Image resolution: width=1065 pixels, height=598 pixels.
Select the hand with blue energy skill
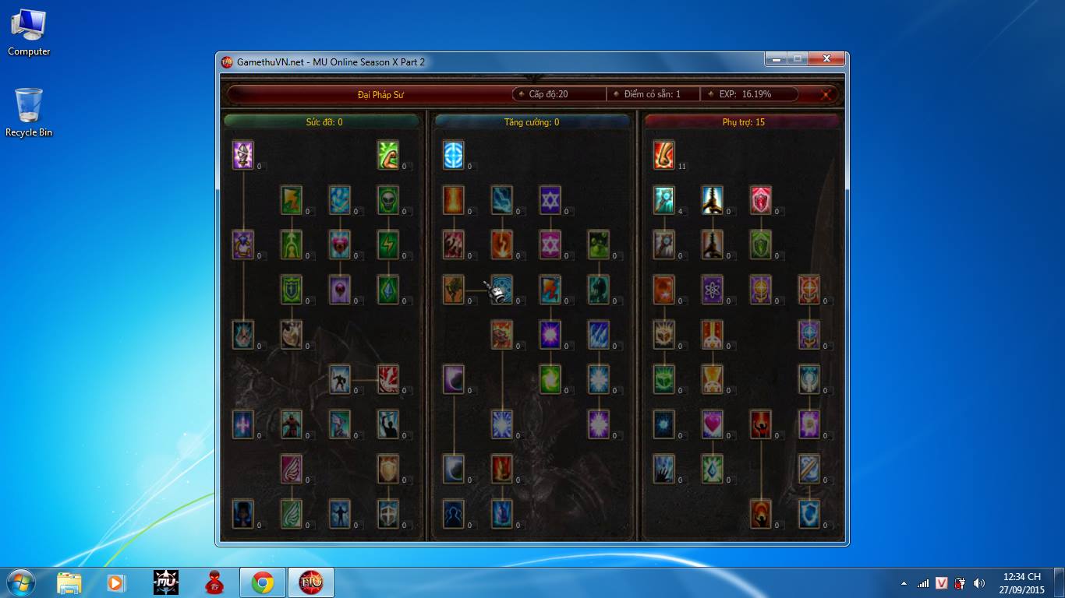point(664,469)
